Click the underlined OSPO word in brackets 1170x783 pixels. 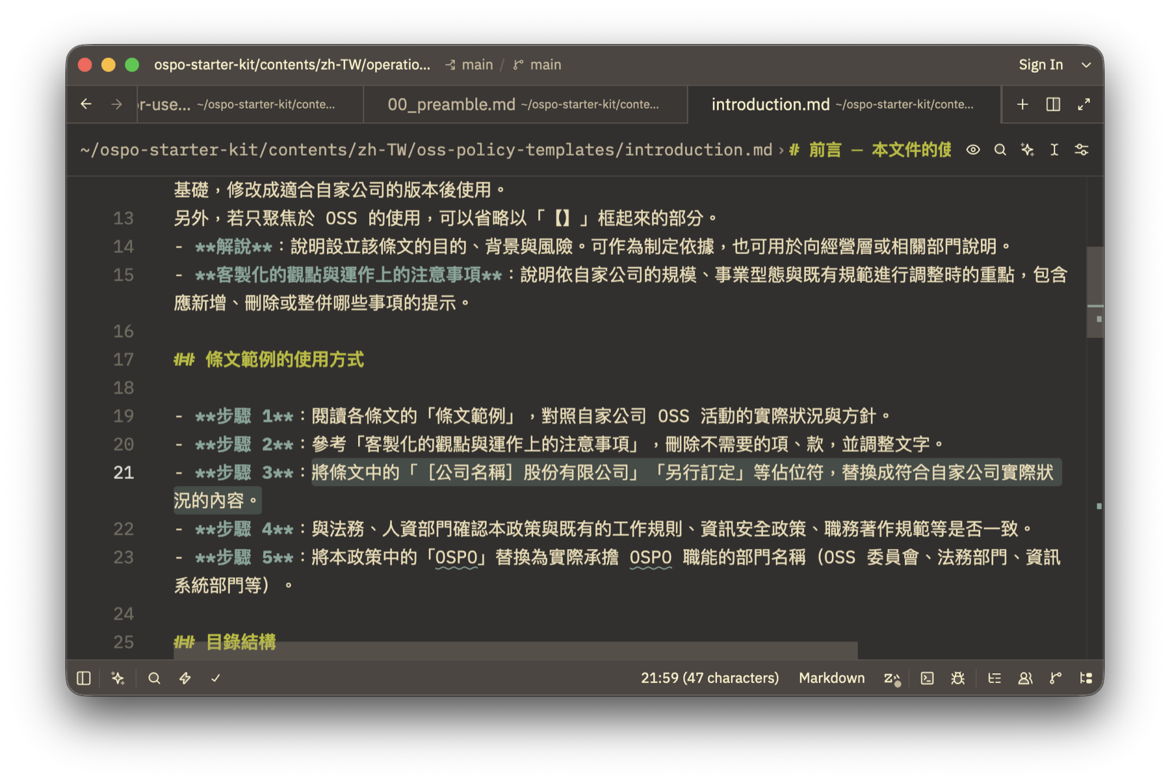[x=456, y=558]
